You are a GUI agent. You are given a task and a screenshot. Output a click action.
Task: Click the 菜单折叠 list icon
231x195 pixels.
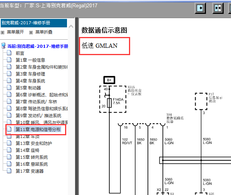(31, 32)
